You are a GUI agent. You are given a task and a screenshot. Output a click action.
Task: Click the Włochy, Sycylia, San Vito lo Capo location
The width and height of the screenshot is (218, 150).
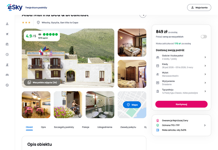[x=60, y=23]
